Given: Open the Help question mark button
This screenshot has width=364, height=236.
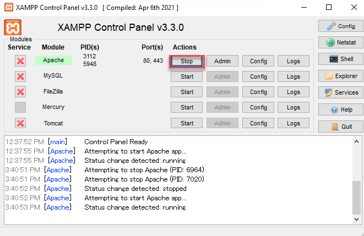Looking at the screenshot, I should click(x=341, y=109).
